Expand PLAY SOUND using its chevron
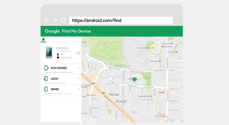 click(78, 68)
